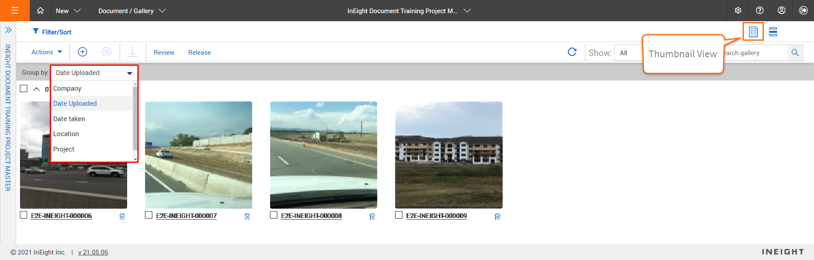This screenshot has height=260, width=814.
Task: Click the v 21.05.06 version link
Action: point(93,252)
